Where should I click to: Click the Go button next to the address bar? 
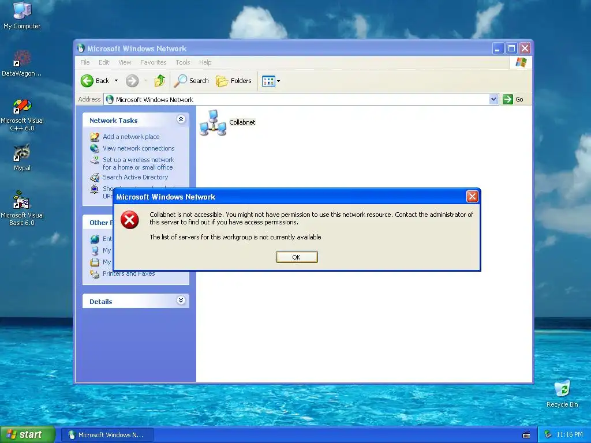(x=513, y=99)
